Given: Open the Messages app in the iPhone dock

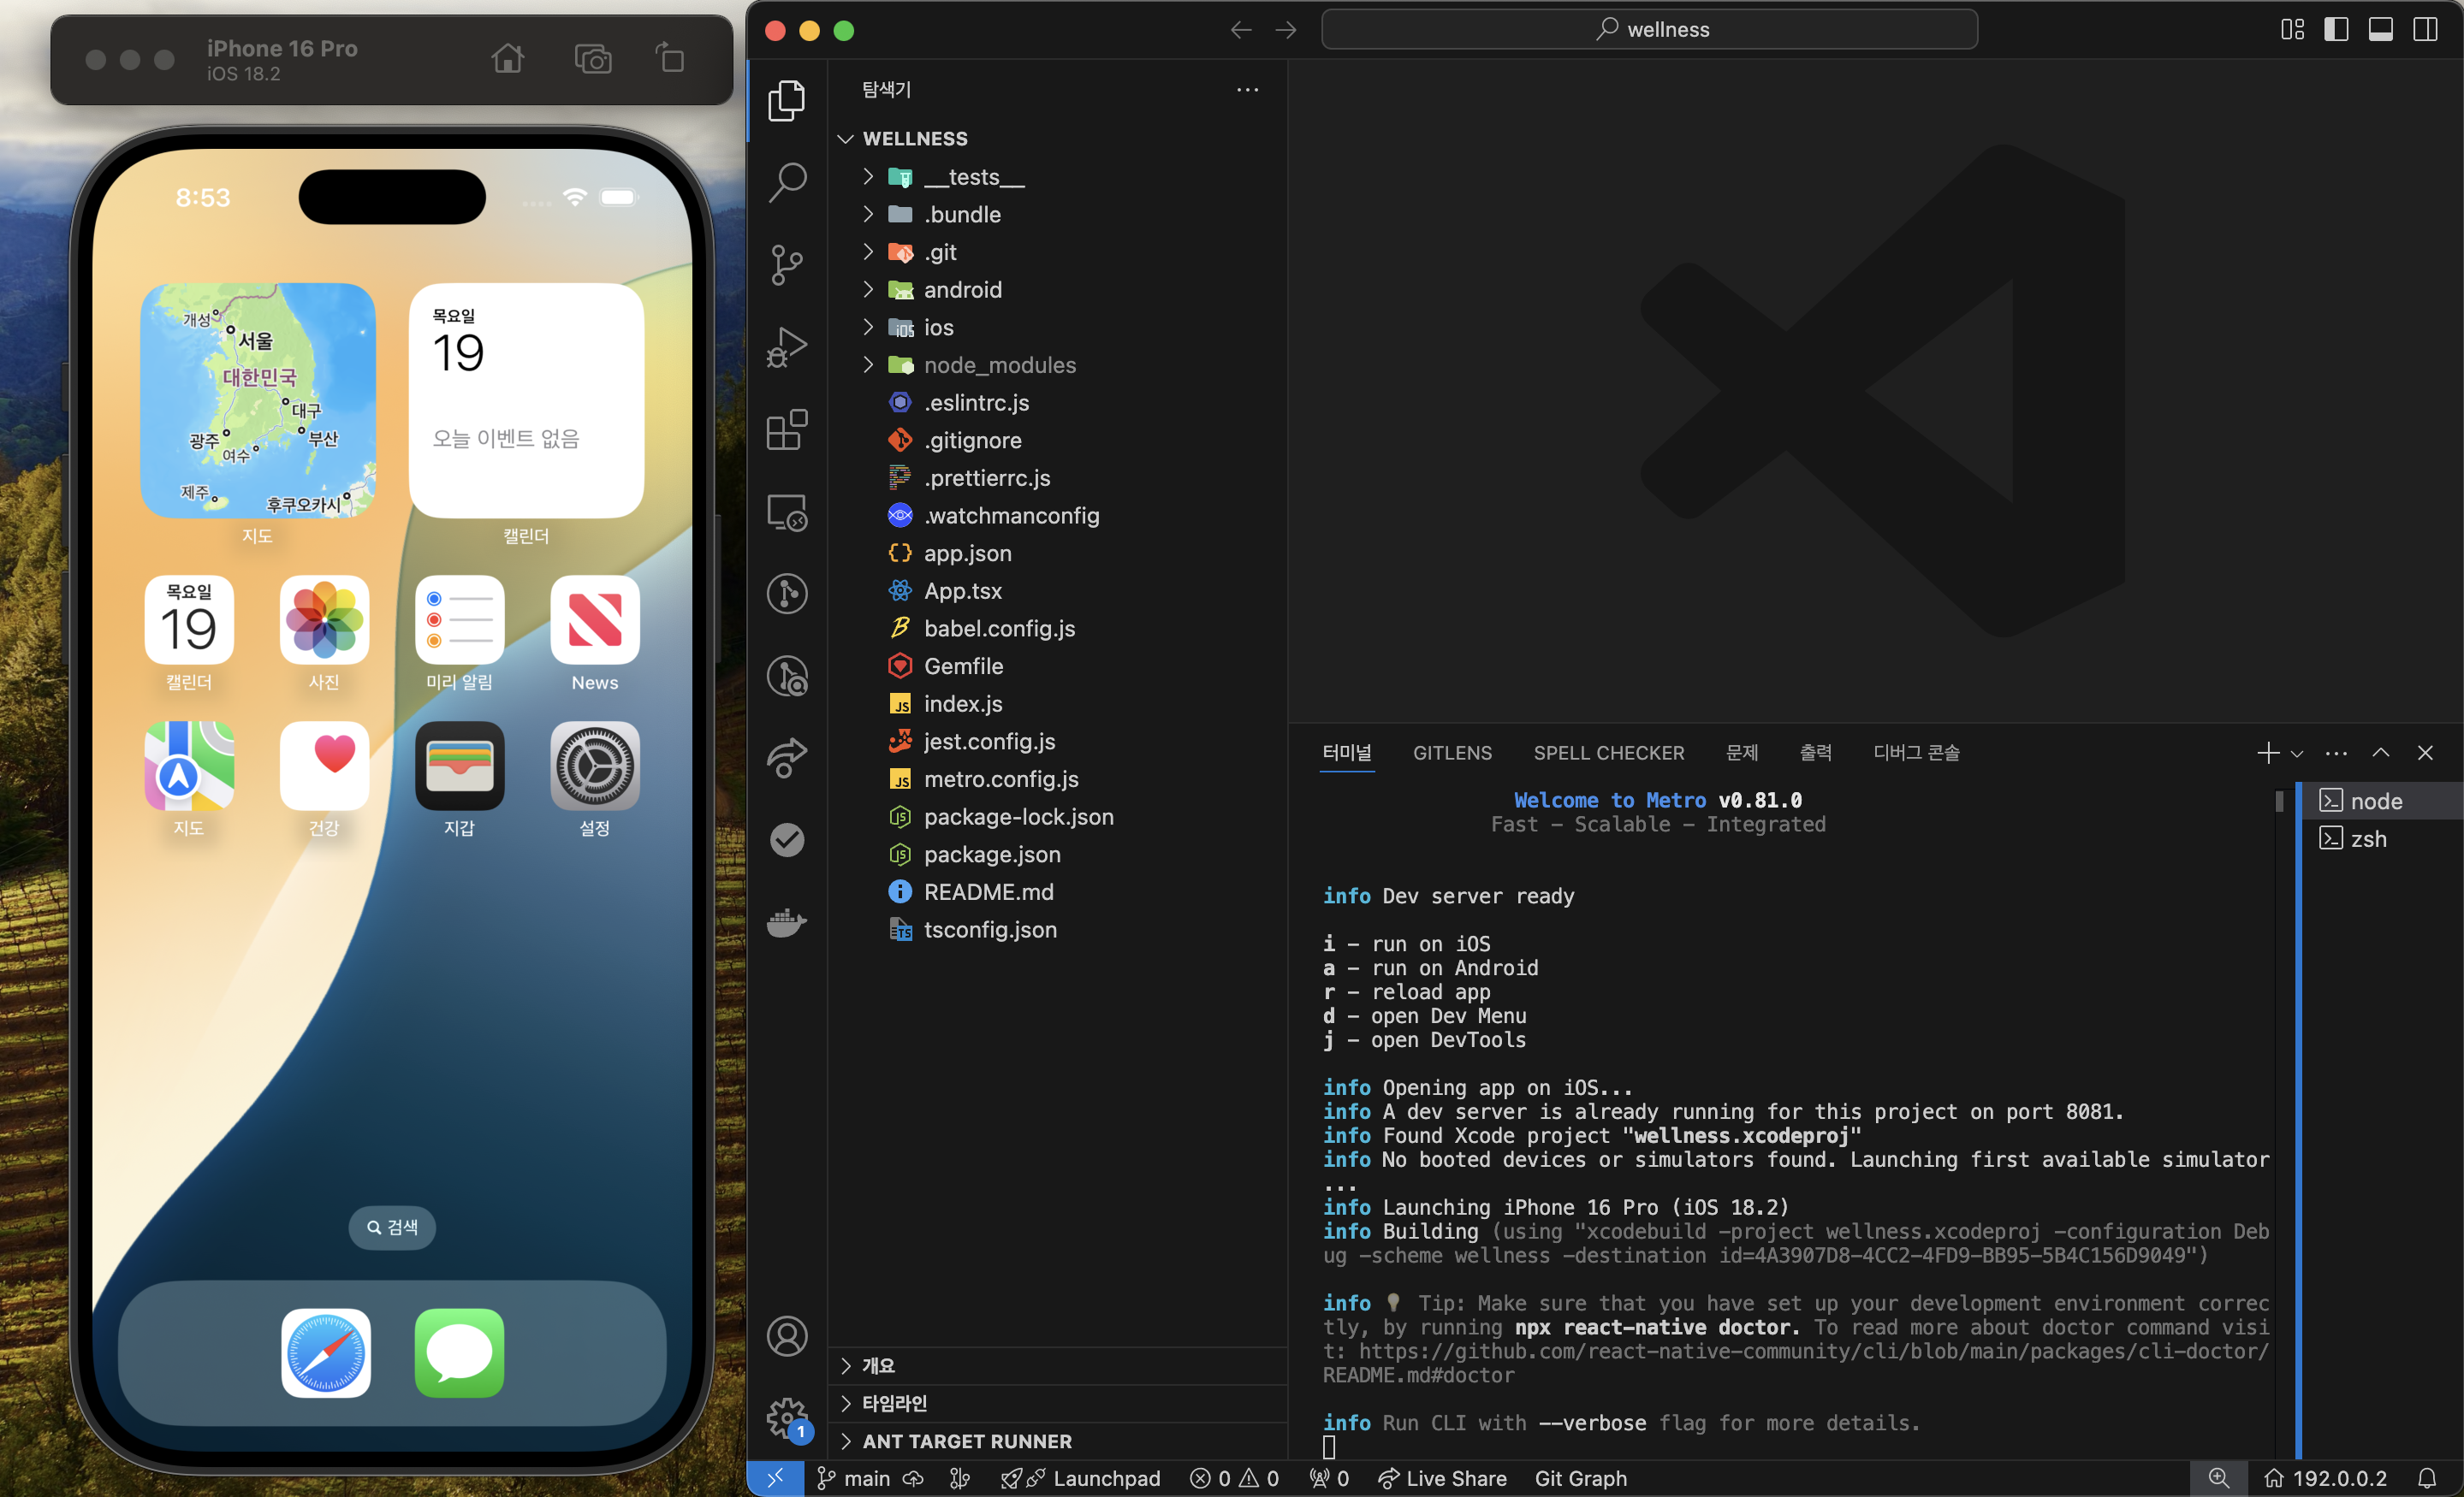Looking at the screenshot, I should 460,1353.
